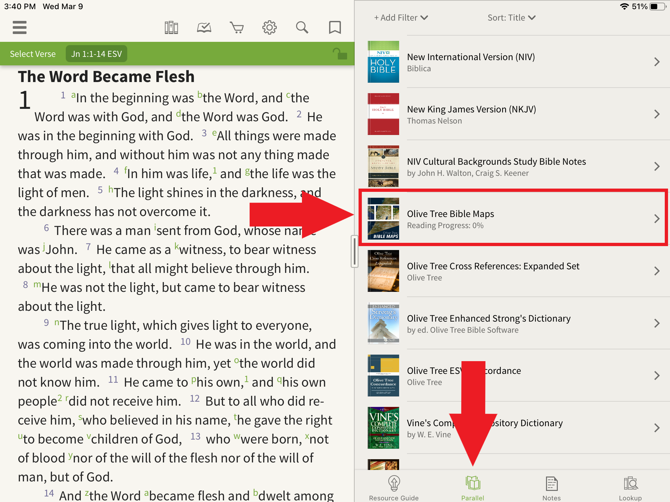The image size is (670, 502).
Task: Open the library books icon
Action: (x=171, y=27)
